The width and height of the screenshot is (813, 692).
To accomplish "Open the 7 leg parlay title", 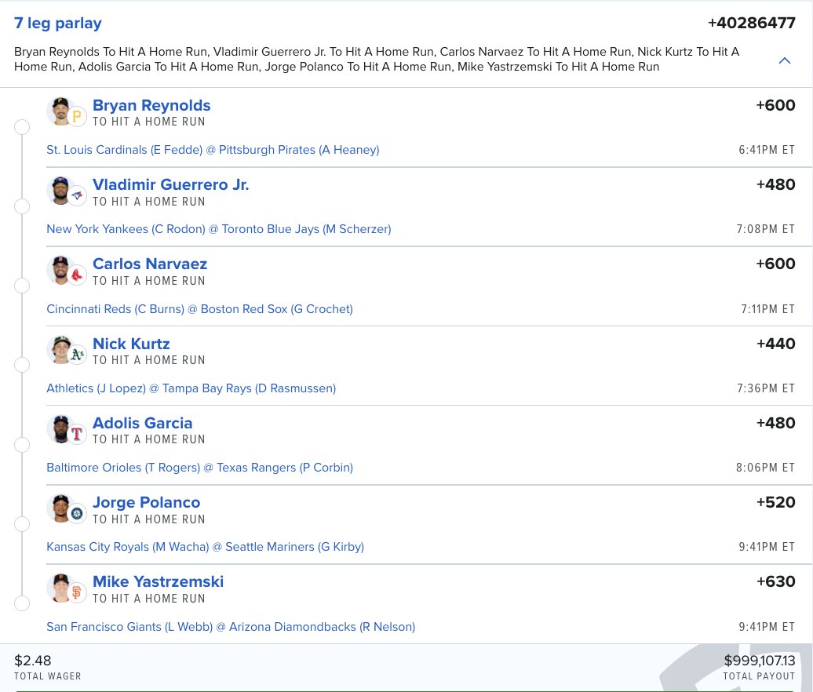I will tap(58, 24).
